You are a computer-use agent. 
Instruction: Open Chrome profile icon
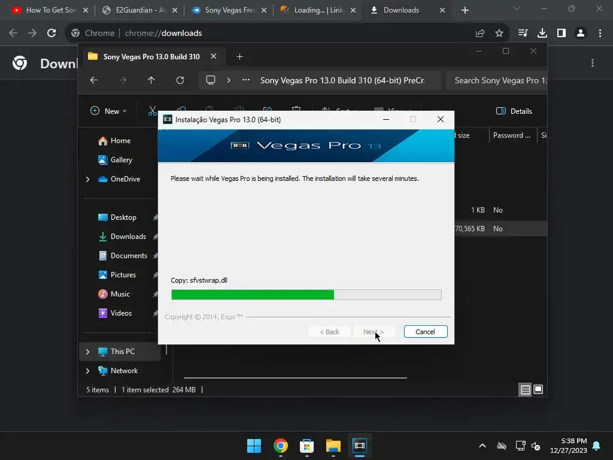(581, 34)
